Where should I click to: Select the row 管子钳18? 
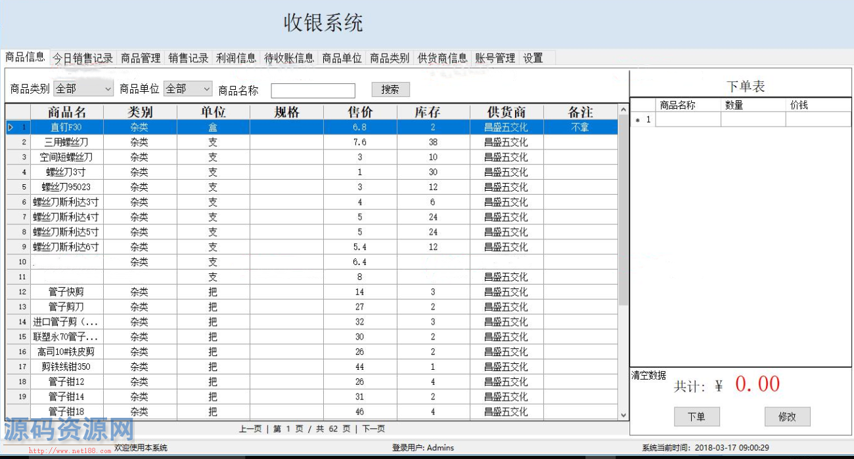click(x=312, y=412)
